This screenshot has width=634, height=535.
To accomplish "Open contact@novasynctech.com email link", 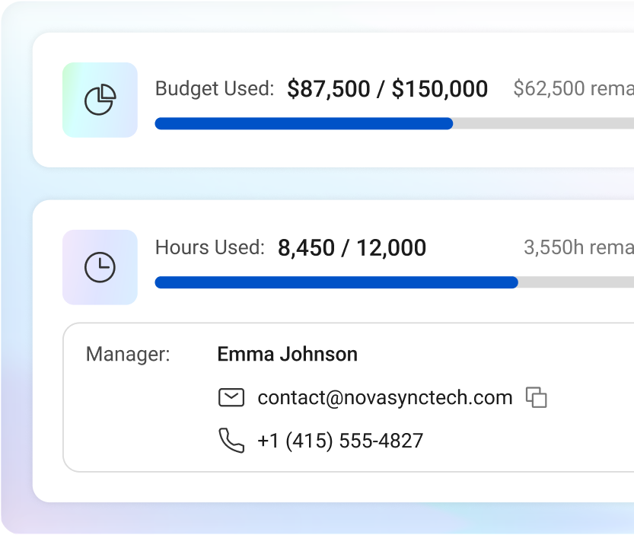I will pyautogui.click(x=385, y=398).
